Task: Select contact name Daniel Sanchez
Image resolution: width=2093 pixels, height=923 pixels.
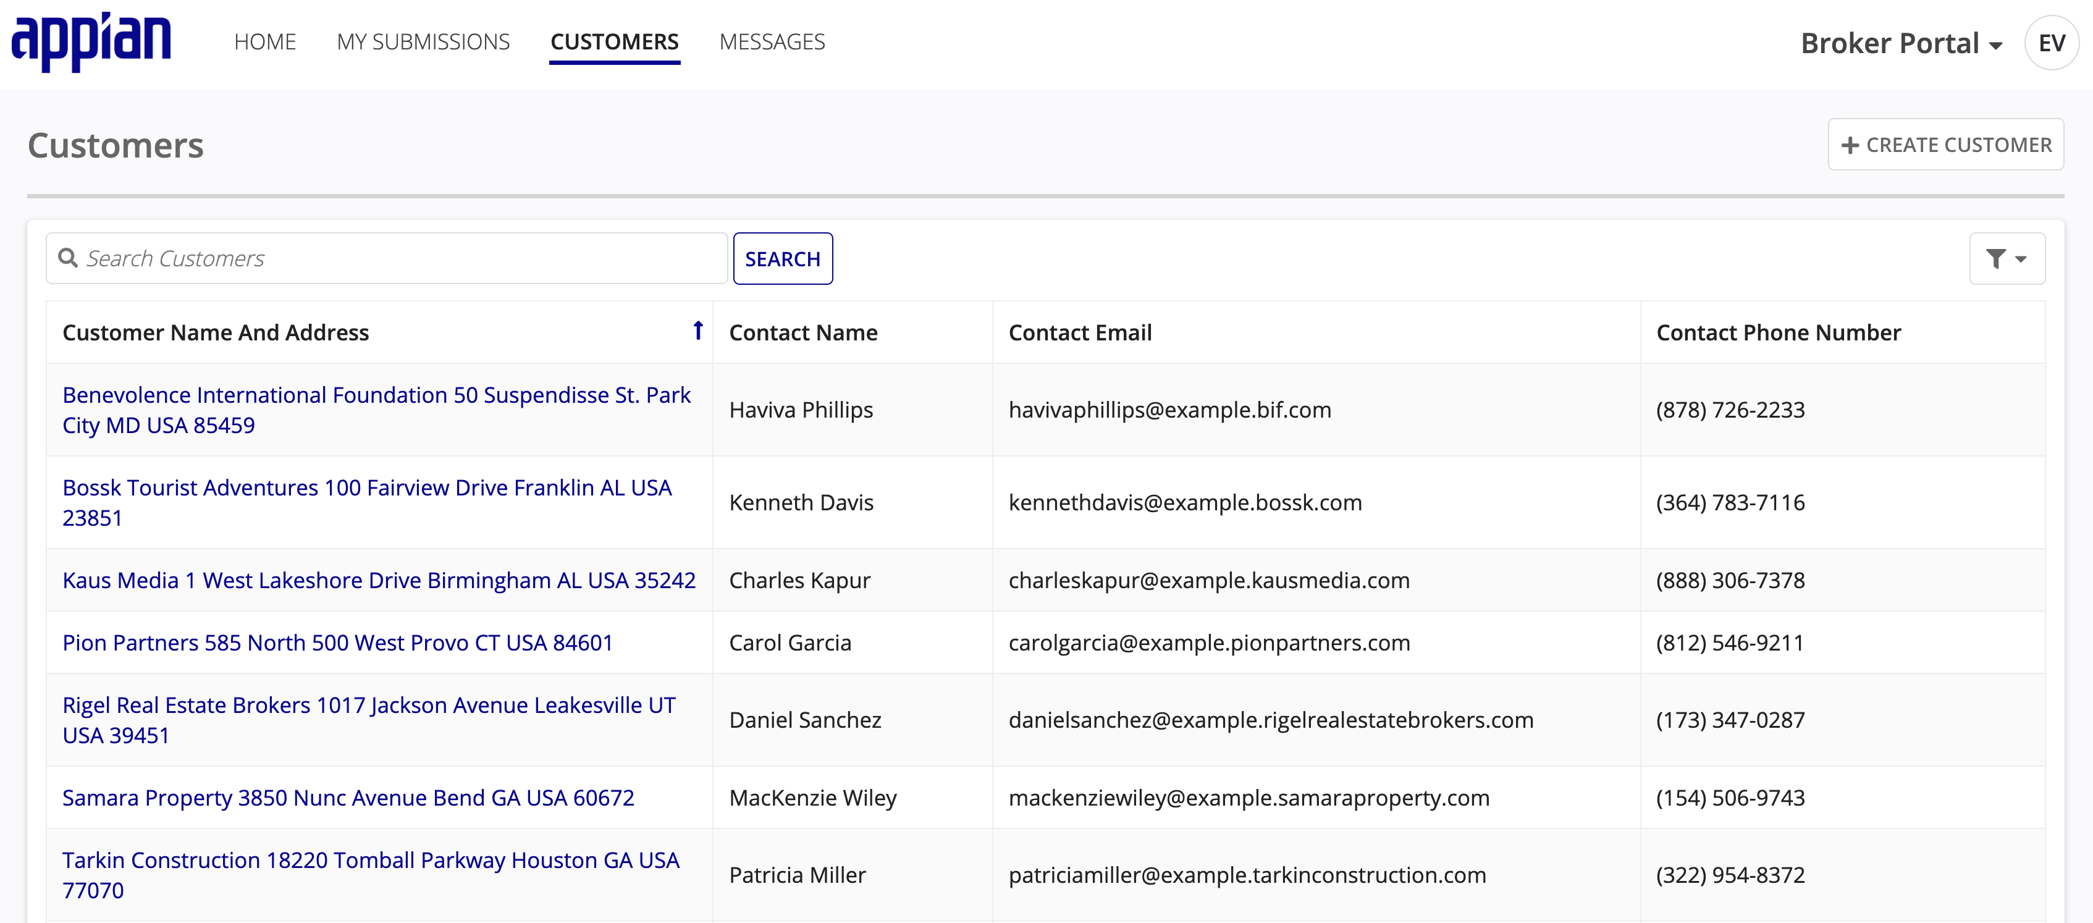Action: [805, 720]
